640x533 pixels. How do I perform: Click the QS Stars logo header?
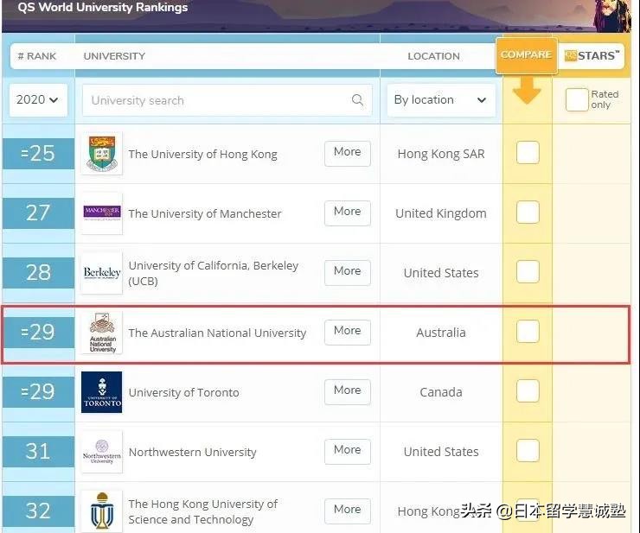592,56
